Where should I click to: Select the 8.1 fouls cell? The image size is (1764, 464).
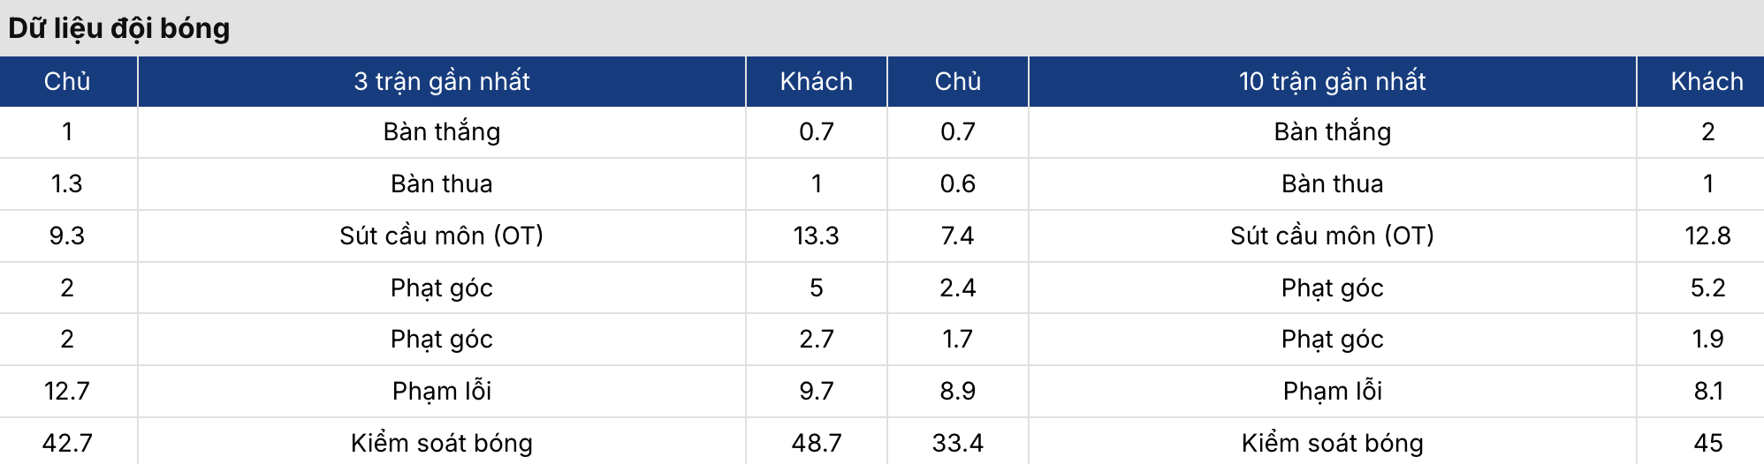click(x=1707, y=391)
